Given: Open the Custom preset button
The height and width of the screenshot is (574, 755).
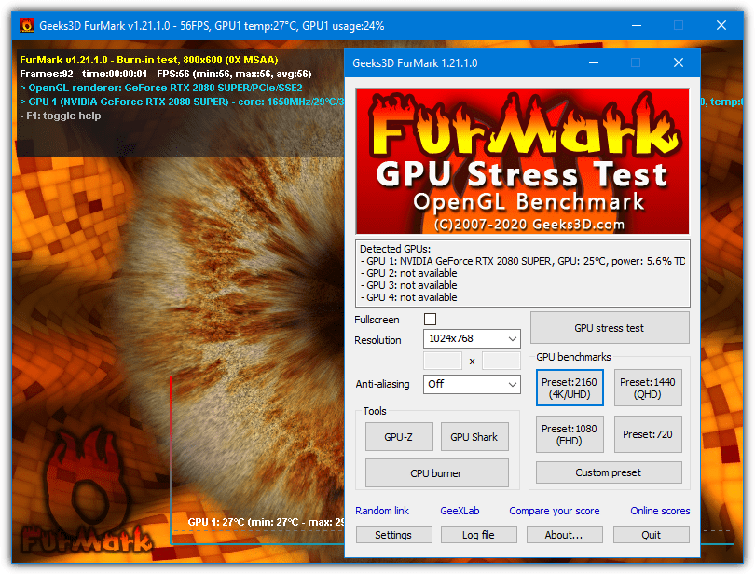Looking at the screenshot, I should tap(609, 472).
